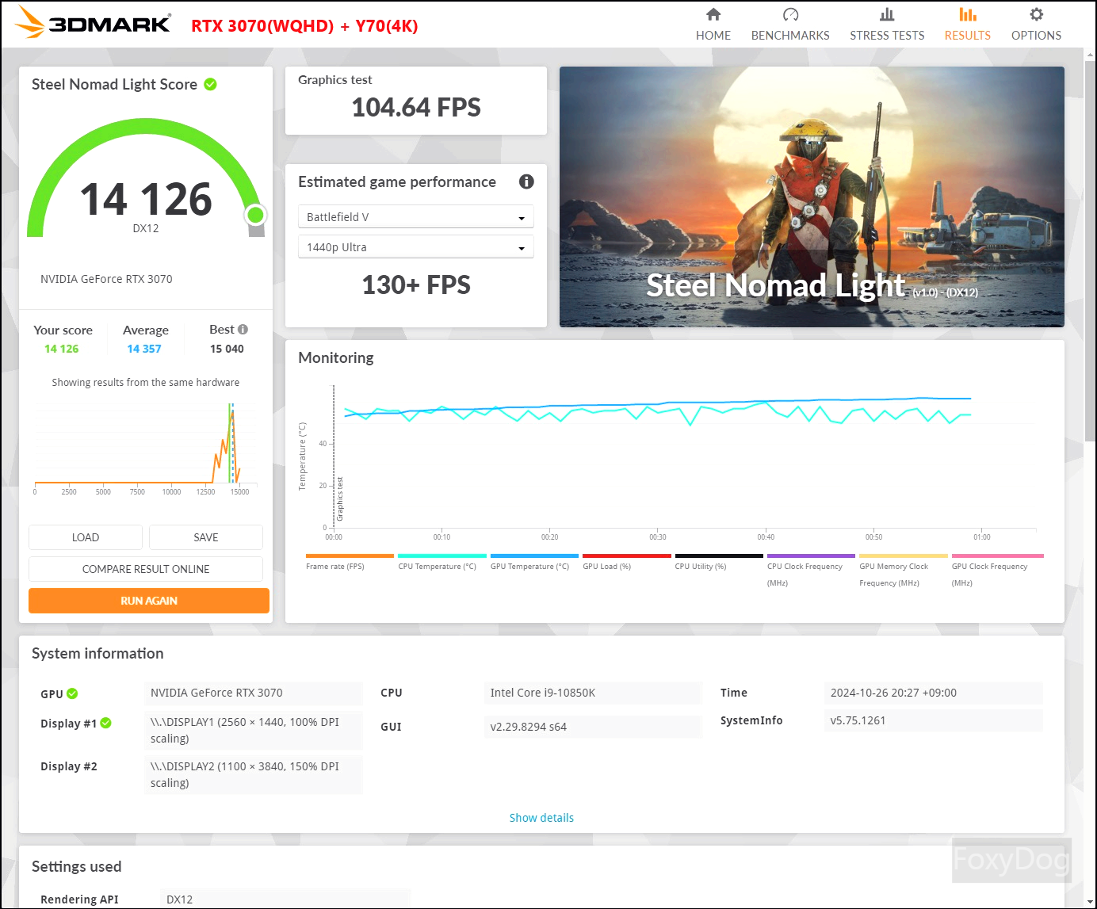Toggle GPU Memory Clock Frequency yellow legend
The height and width of the screenshot is (909, 1097).
click(904, 570)
